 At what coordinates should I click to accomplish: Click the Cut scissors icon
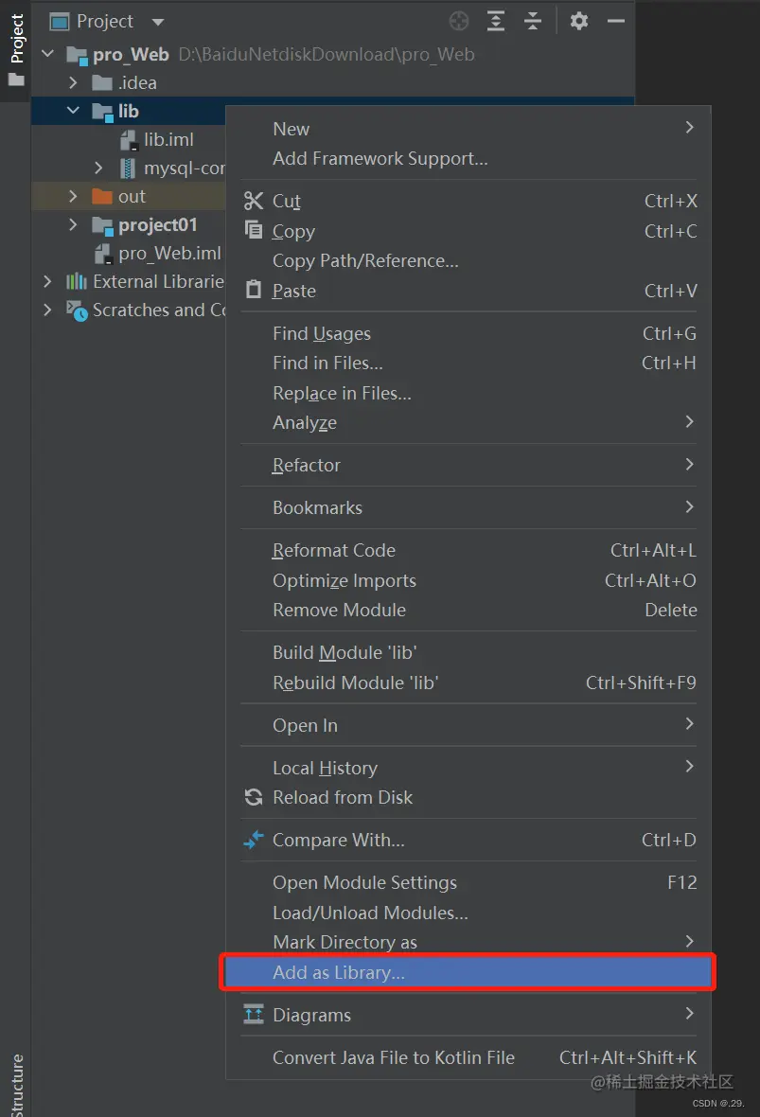coord(254,201)
